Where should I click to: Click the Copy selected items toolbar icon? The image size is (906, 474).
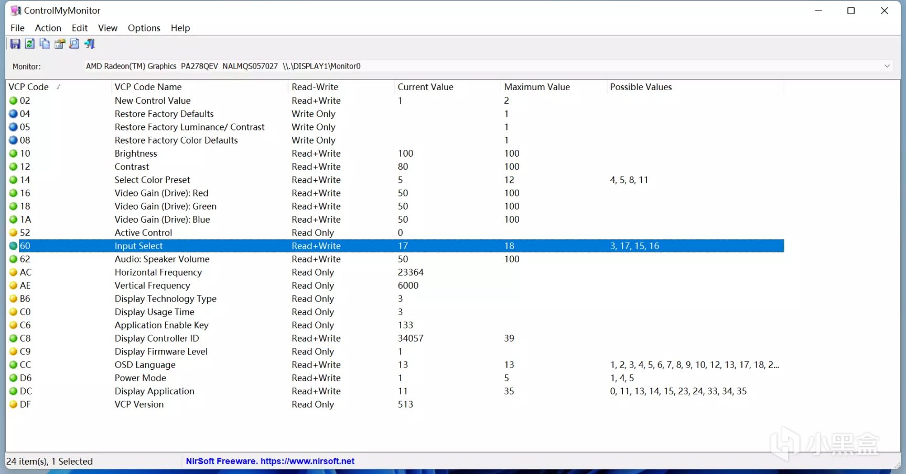(x=45, y=44)
